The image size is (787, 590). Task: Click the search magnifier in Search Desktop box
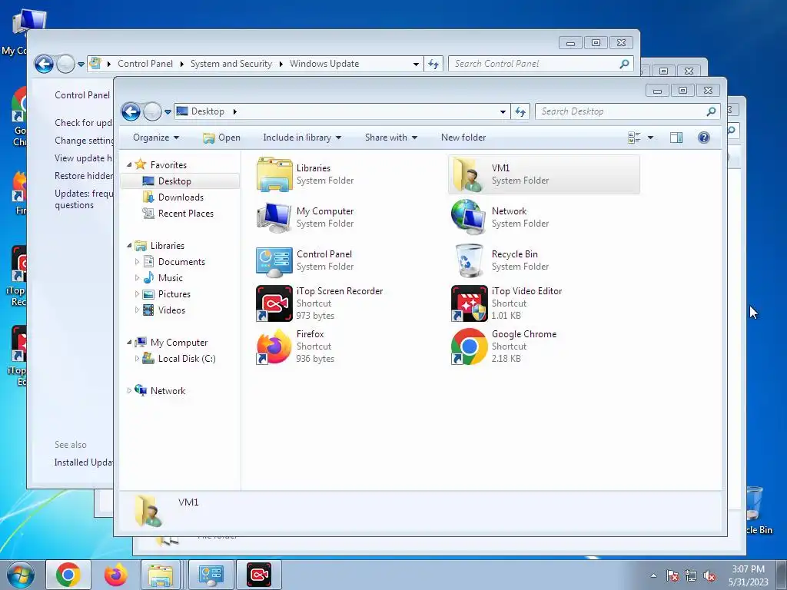[x=711, y=111]
